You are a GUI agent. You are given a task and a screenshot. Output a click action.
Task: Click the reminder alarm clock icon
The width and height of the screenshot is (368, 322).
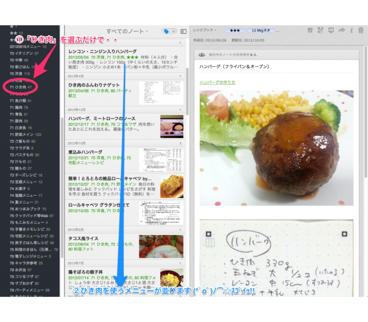(310, 30)
